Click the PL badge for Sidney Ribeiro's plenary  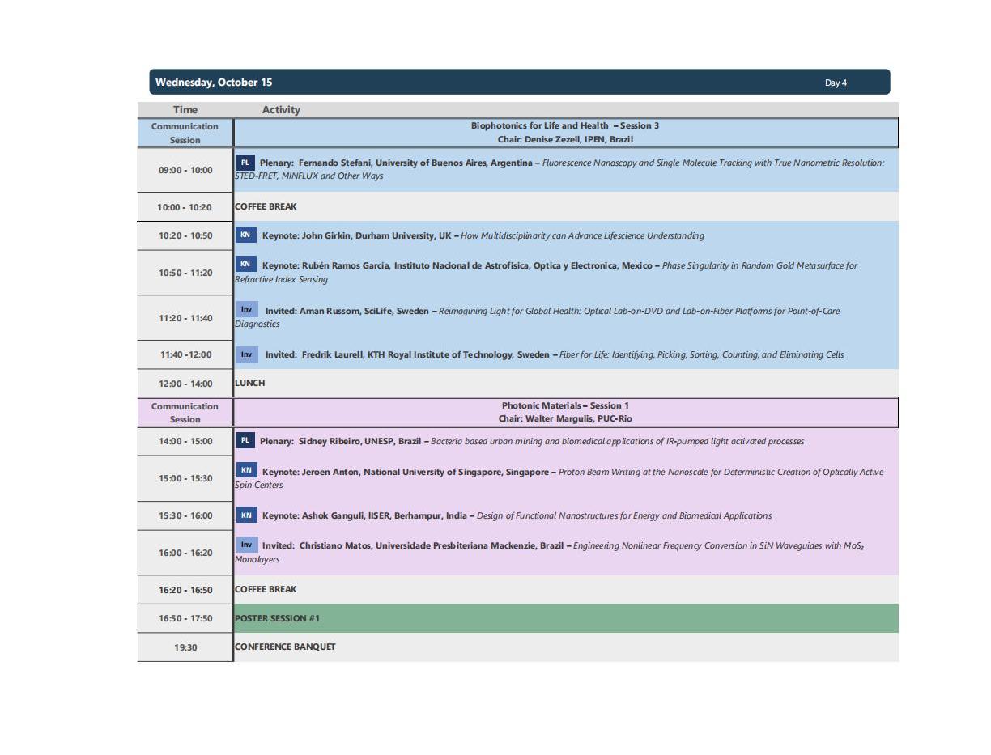pos(245,441)
